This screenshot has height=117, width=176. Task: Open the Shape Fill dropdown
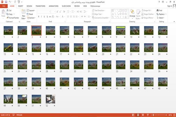coord(146,10)
